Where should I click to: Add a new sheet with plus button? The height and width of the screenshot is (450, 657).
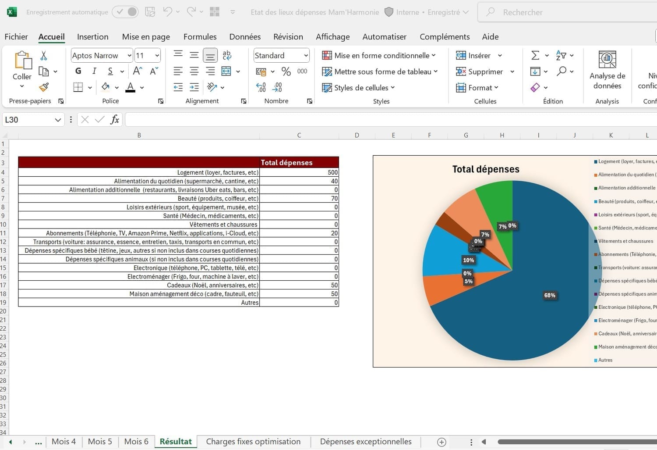(x=442, y=442)
